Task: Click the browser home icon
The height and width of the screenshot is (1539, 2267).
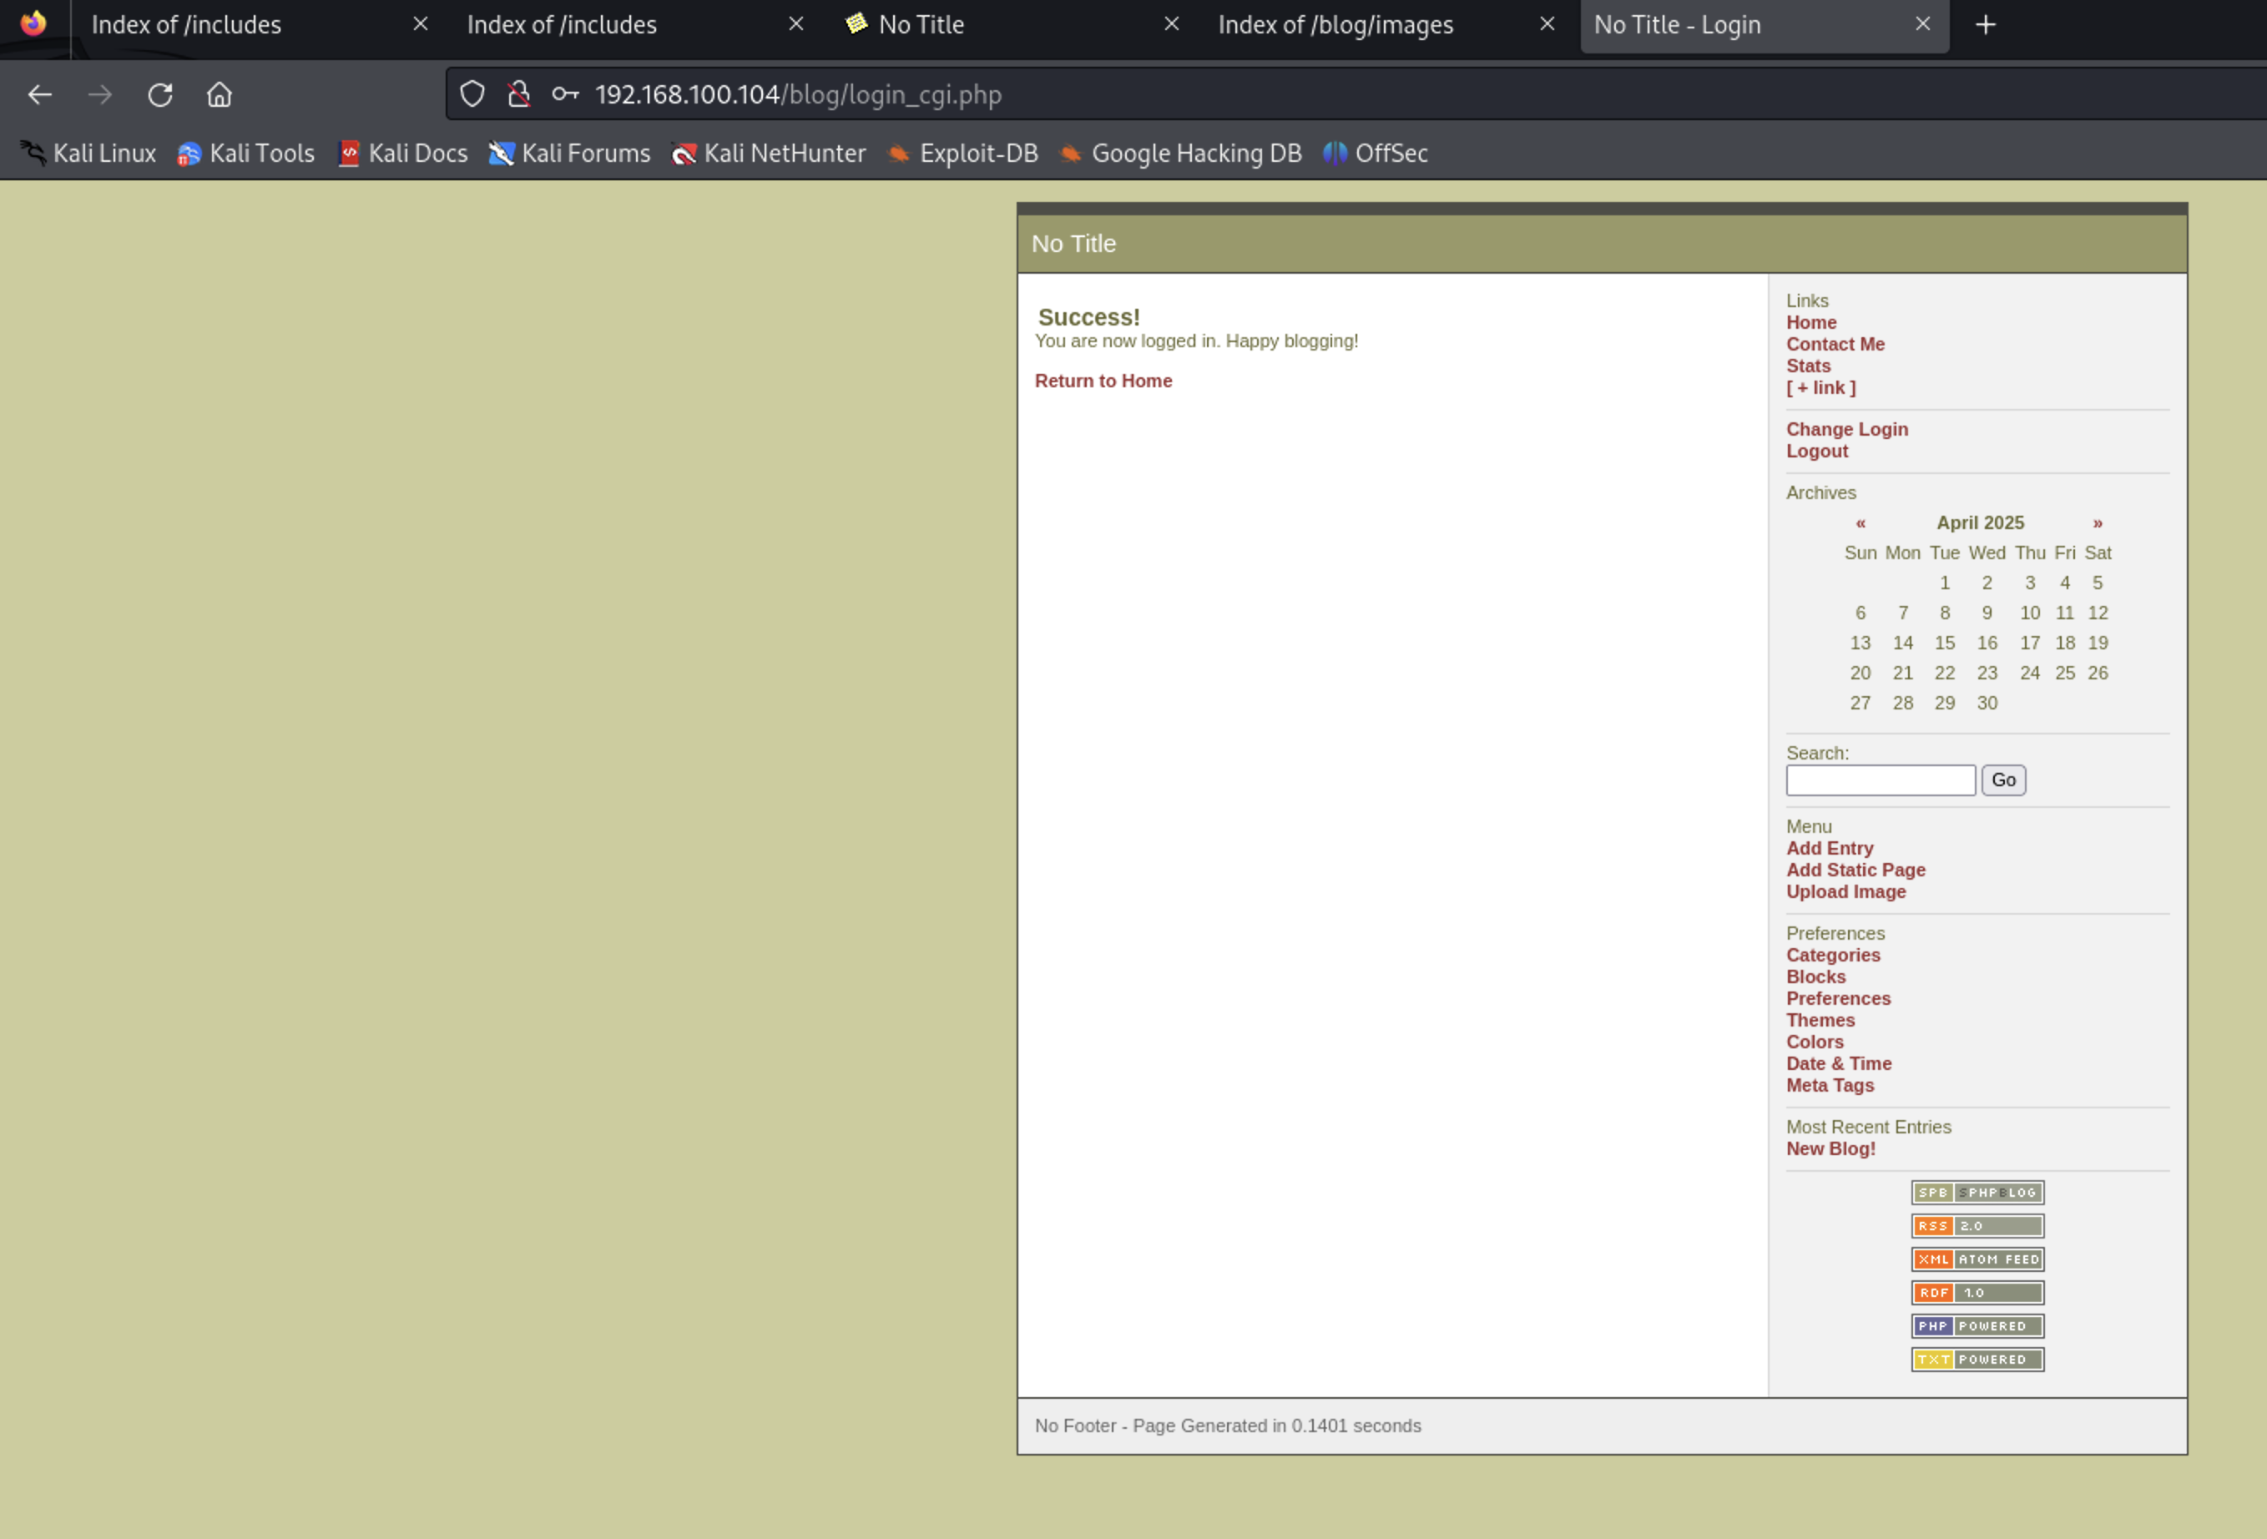Action: click(x=220, y=94)
